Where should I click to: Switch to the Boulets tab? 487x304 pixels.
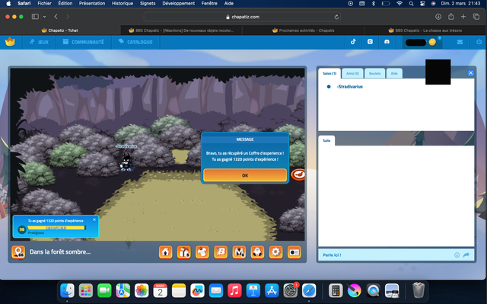pyautogui.click(x=374, y=73)
